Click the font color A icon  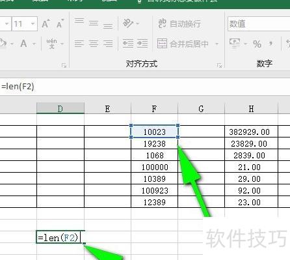23,44
